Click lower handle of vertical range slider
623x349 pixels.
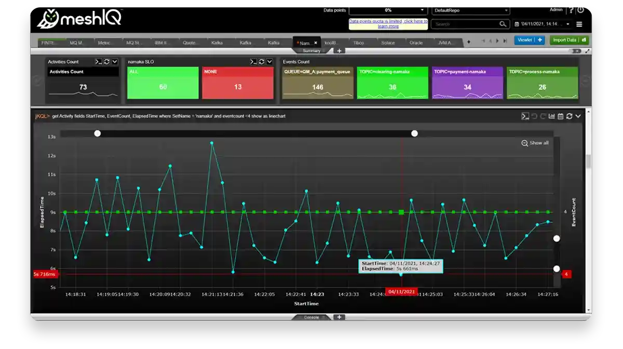[557, 269]
